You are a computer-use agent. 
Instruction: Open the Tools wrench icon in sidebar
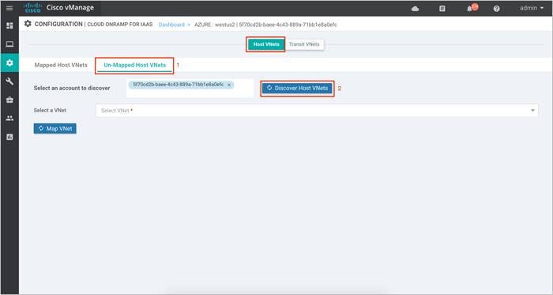coord(9,81)
